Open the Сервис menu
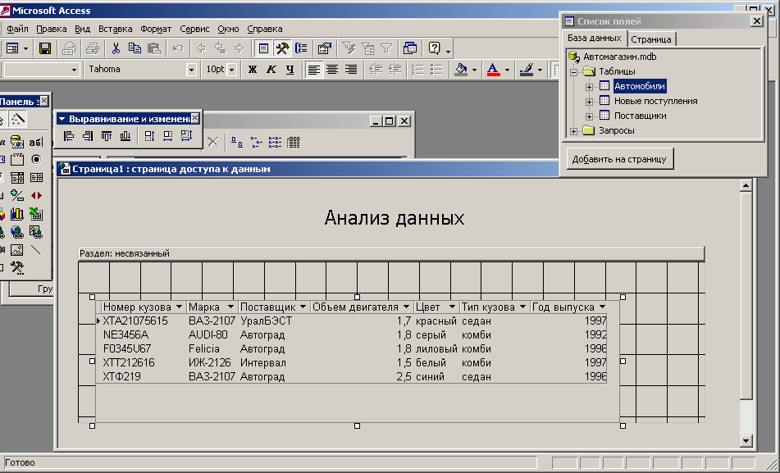 click(x=194, y=29)
